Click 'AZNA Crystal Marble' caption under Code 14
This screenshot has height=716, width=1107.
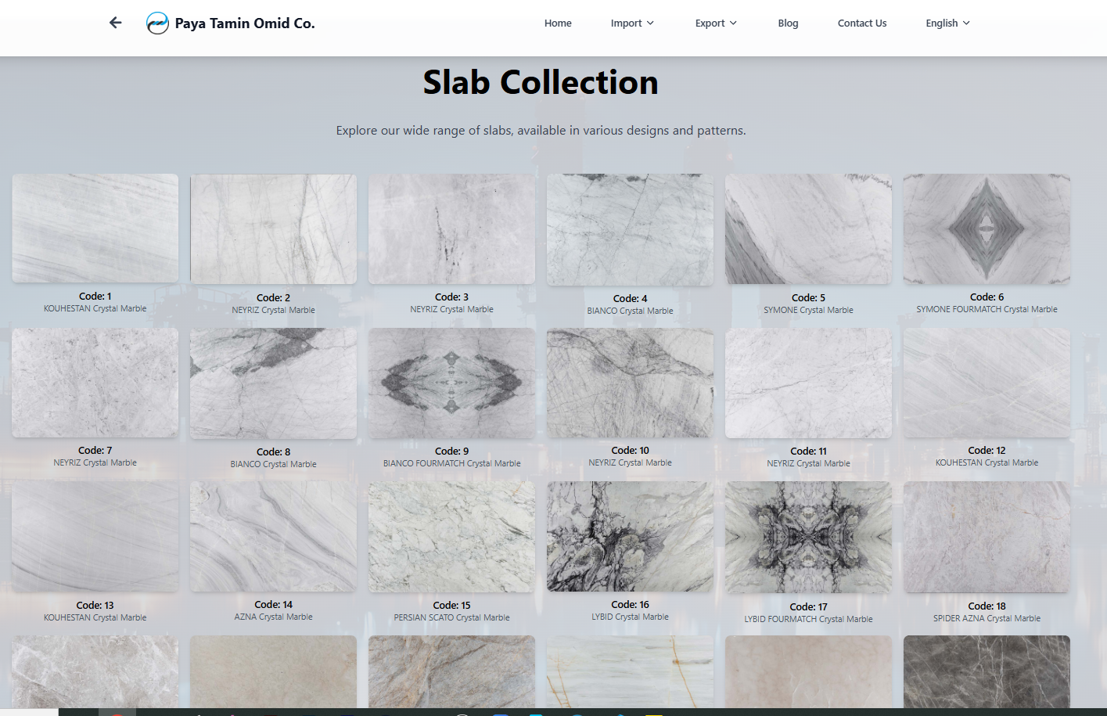274,617
